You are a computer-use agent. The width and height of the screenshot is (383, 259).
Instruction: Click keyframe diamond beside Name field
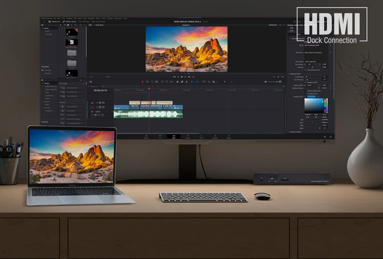point(330,45)
